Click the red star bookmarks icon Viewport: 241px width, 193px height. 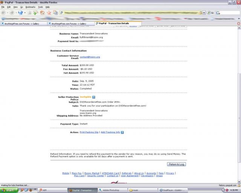(x=49, y=13)
